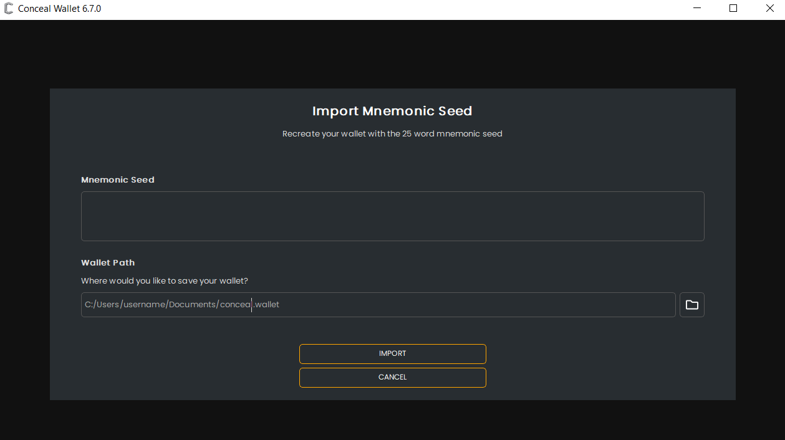
Task: Minimize the Conceal Wallet window
Action: (696, 9)
